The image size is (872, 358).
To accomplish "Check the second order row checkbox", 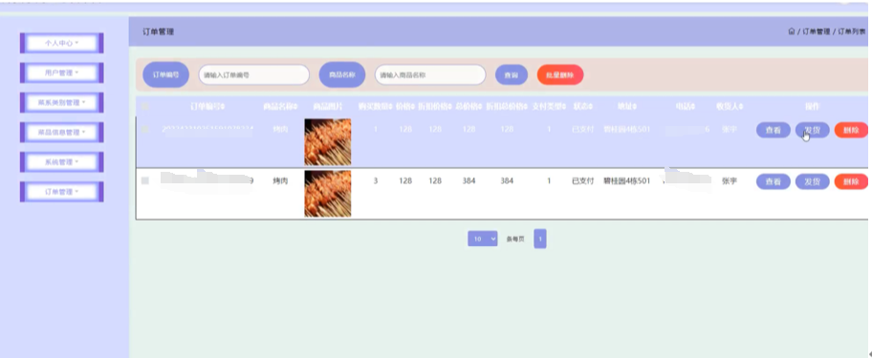I will click(145, 181).
